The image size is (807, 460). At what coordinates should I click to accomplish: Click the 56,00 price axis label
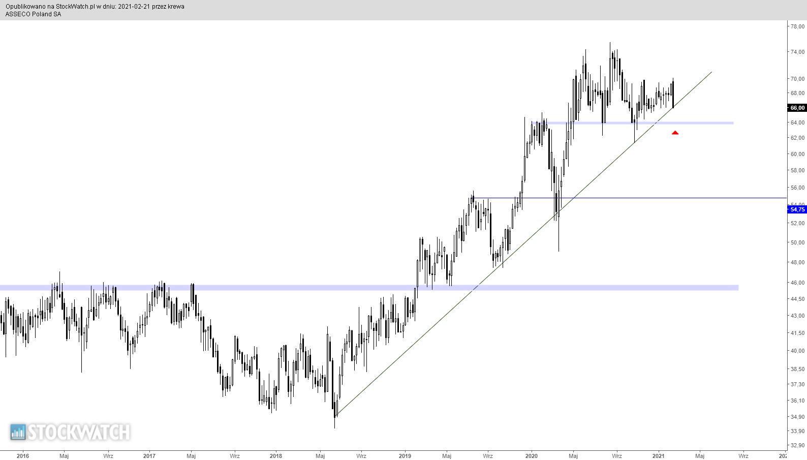pos(797,188)
